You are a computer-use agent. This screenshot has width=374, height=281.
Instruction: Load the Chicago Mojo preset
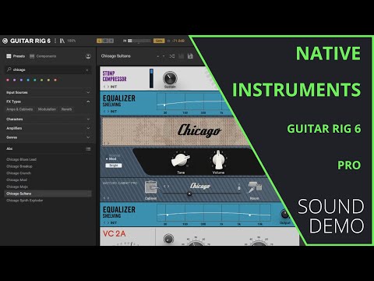[17, 187]
